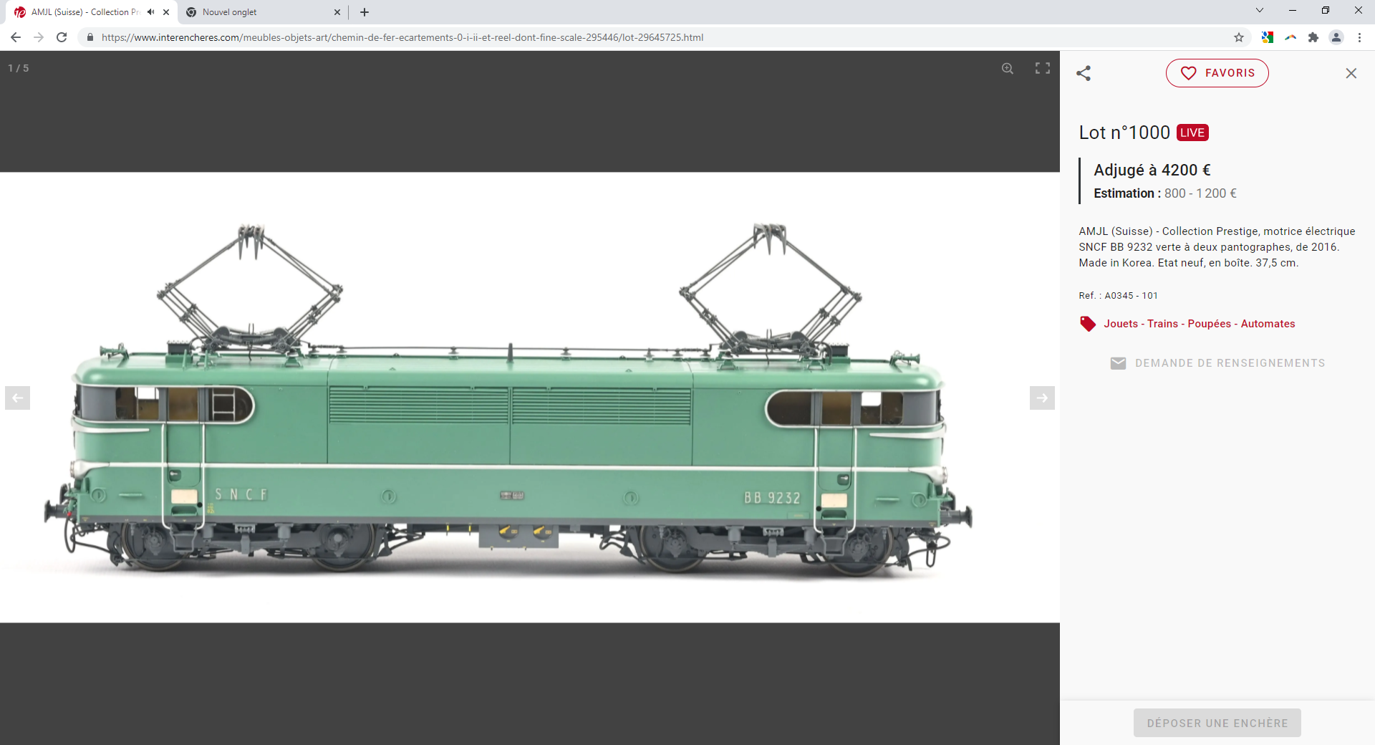View site security lock information
1375x745 pixels.
(x=90, y=37)
